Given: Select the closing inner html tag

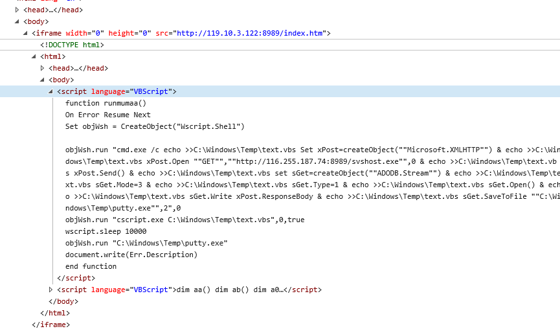Looking at the screenshot, I should coord(55,313).
